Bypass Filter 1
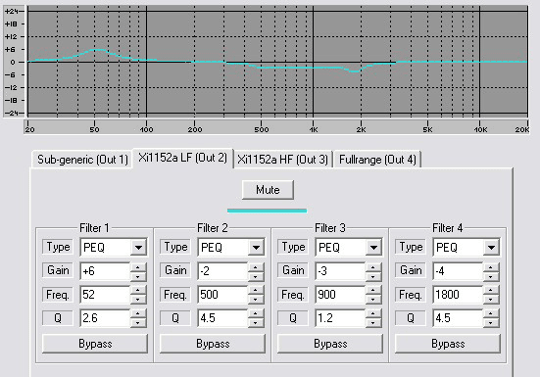The image size is (540, 377). click(95, 344)
